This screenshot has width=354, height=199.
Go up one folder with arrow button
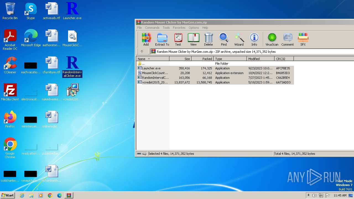[x=142, y=51]
